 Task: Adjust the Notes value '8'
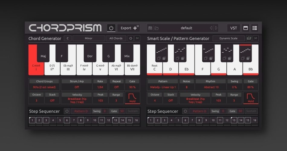point(187,87)
